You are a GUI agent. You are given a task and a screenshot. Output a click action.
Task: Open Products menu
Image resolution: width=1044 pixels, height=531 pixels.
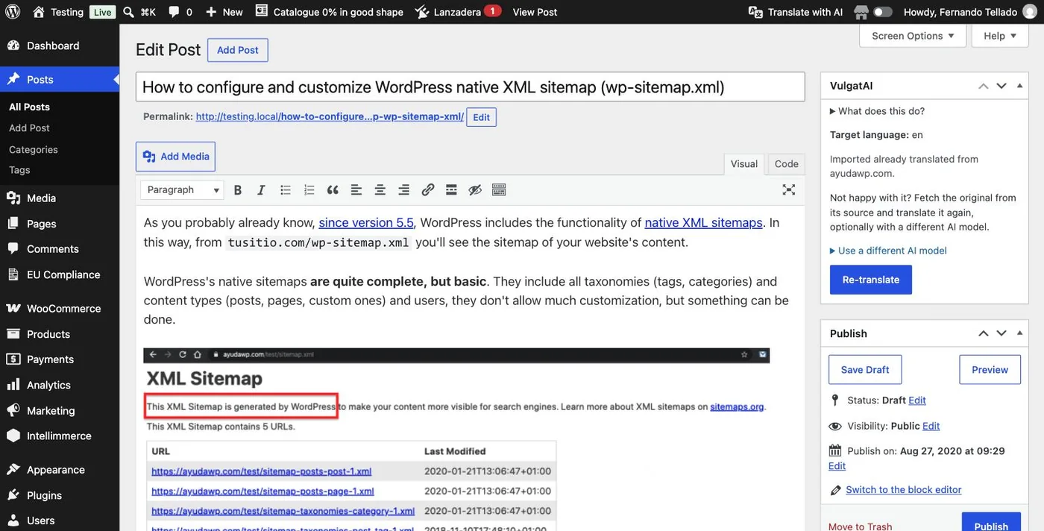60,334
